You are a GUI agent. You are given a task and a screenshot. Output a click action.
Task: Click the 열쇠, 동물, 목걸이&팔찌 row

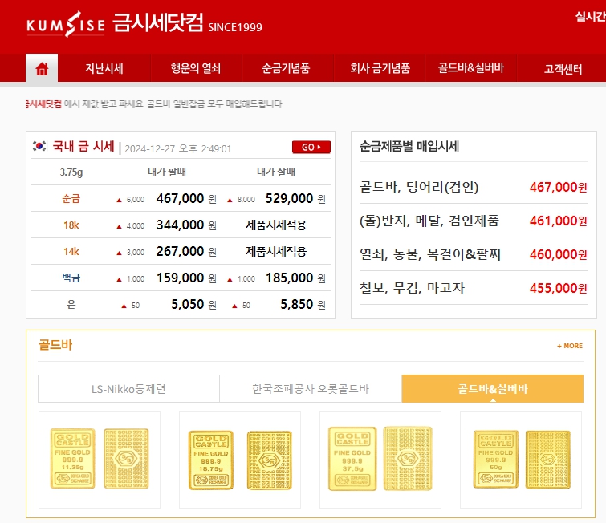[474, 254]
